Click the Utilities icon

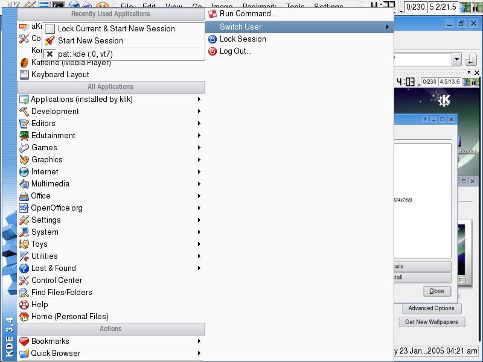click(24, 256)
